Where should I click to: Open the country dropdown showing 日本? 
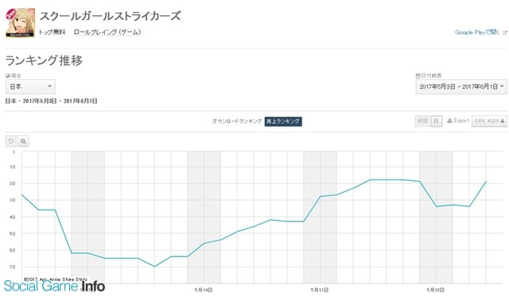point(30,86)
